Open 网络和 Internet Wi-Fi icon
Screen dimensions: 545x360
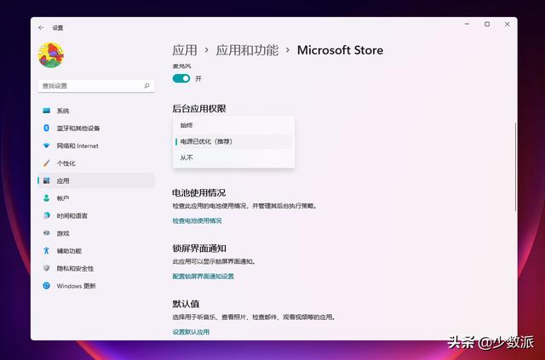click(x=46, y=146)
